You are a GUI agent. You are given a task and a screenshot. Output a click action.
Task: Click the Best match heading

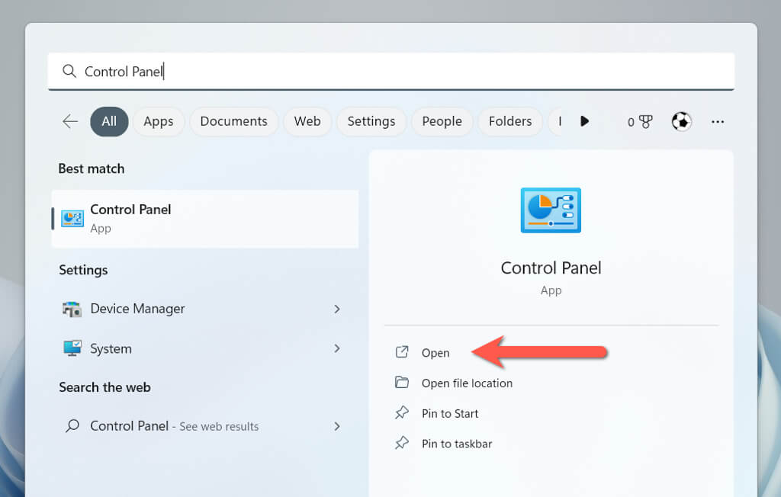pos(92,168)
